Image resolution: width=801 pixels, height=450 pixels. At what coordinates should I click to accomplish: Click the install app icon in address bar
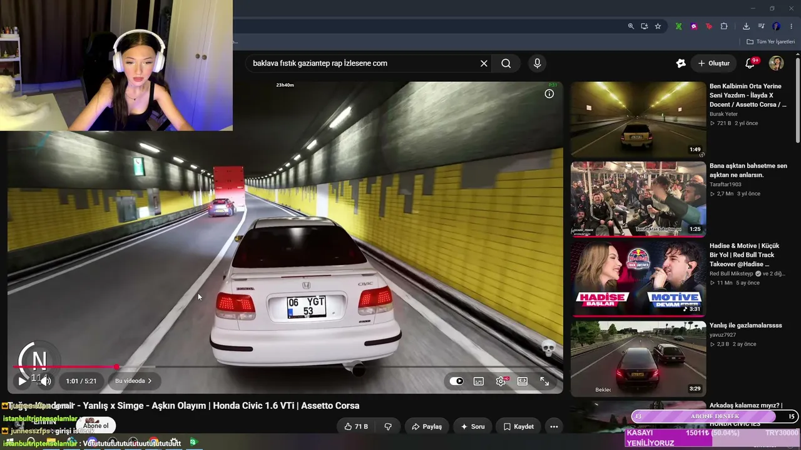(x=644, y=26)
